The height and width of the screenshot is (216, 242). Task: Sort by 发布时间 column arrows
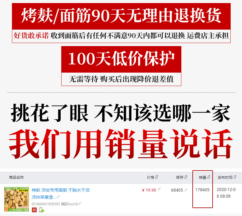click(x=235, y=177)
